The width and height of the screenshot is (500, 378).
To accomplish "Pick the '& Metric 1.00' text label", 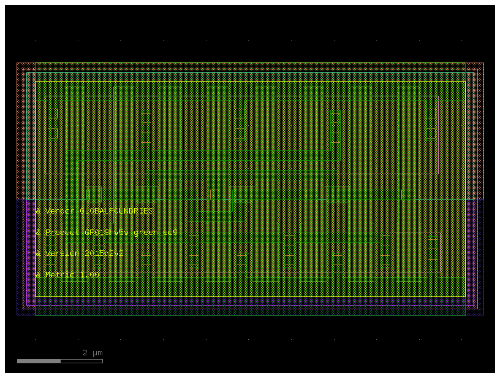I will (x=67, y=275).
